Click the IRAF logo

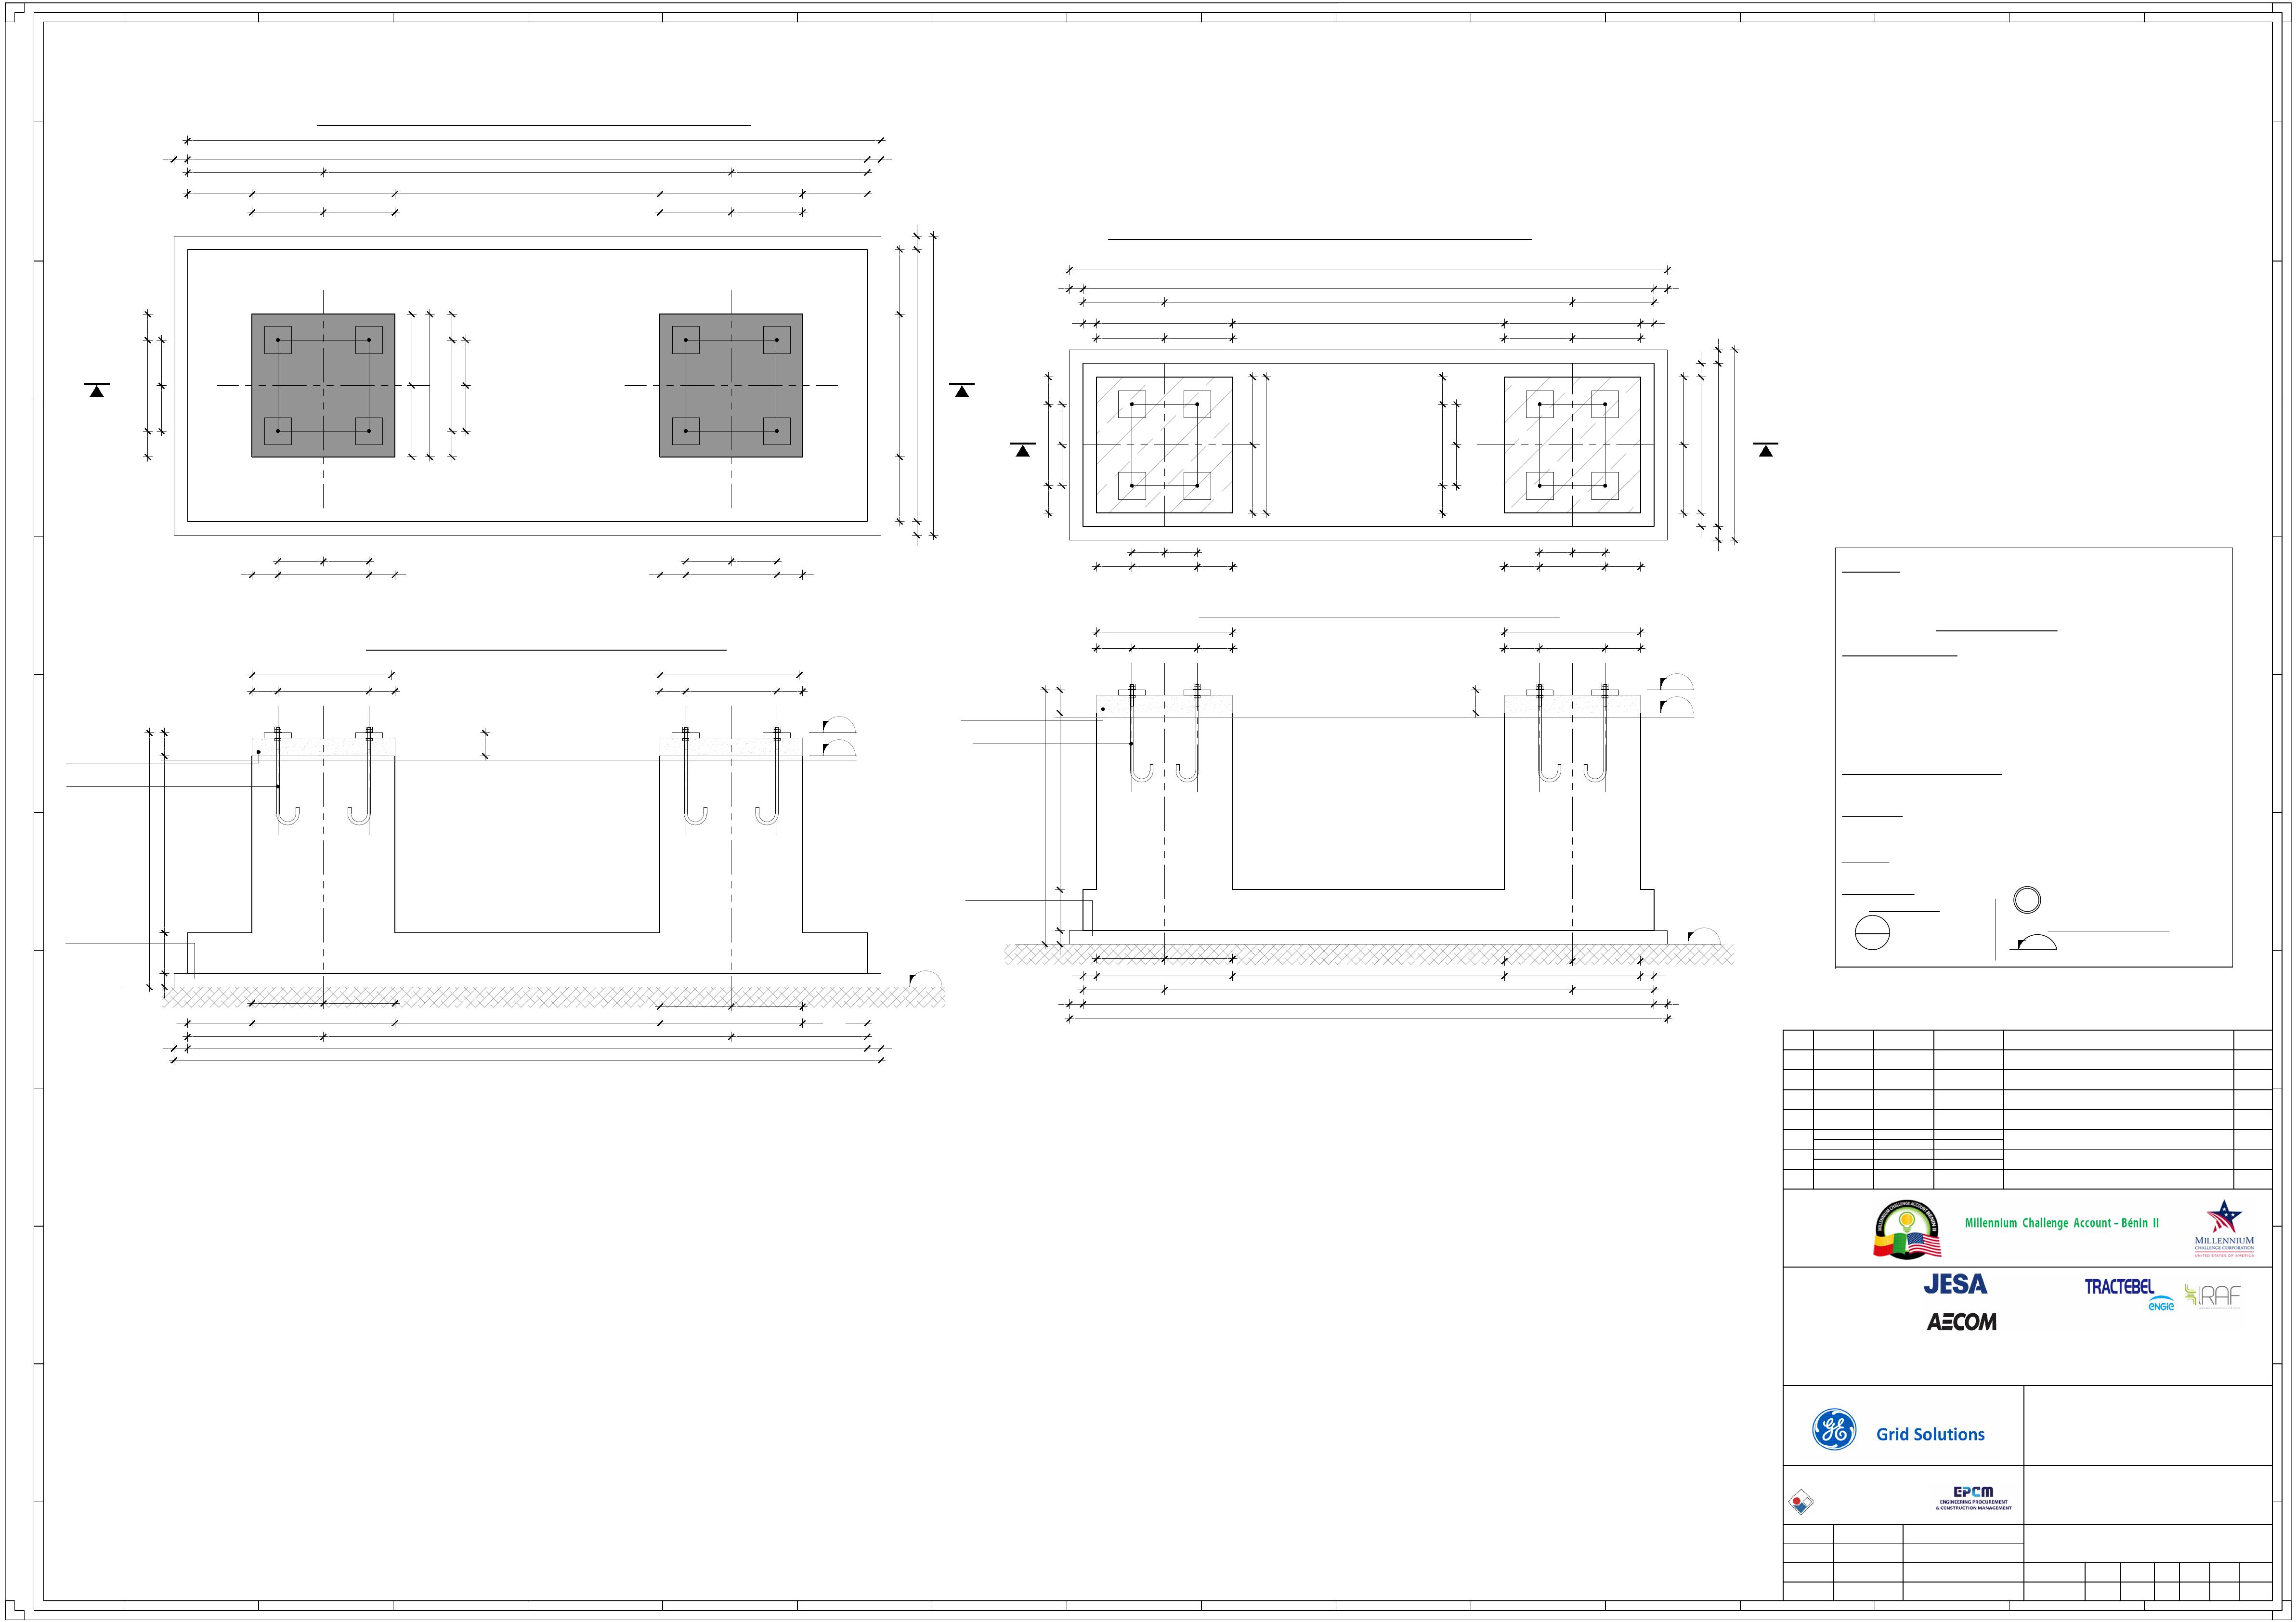[x=2213, y=1296]
